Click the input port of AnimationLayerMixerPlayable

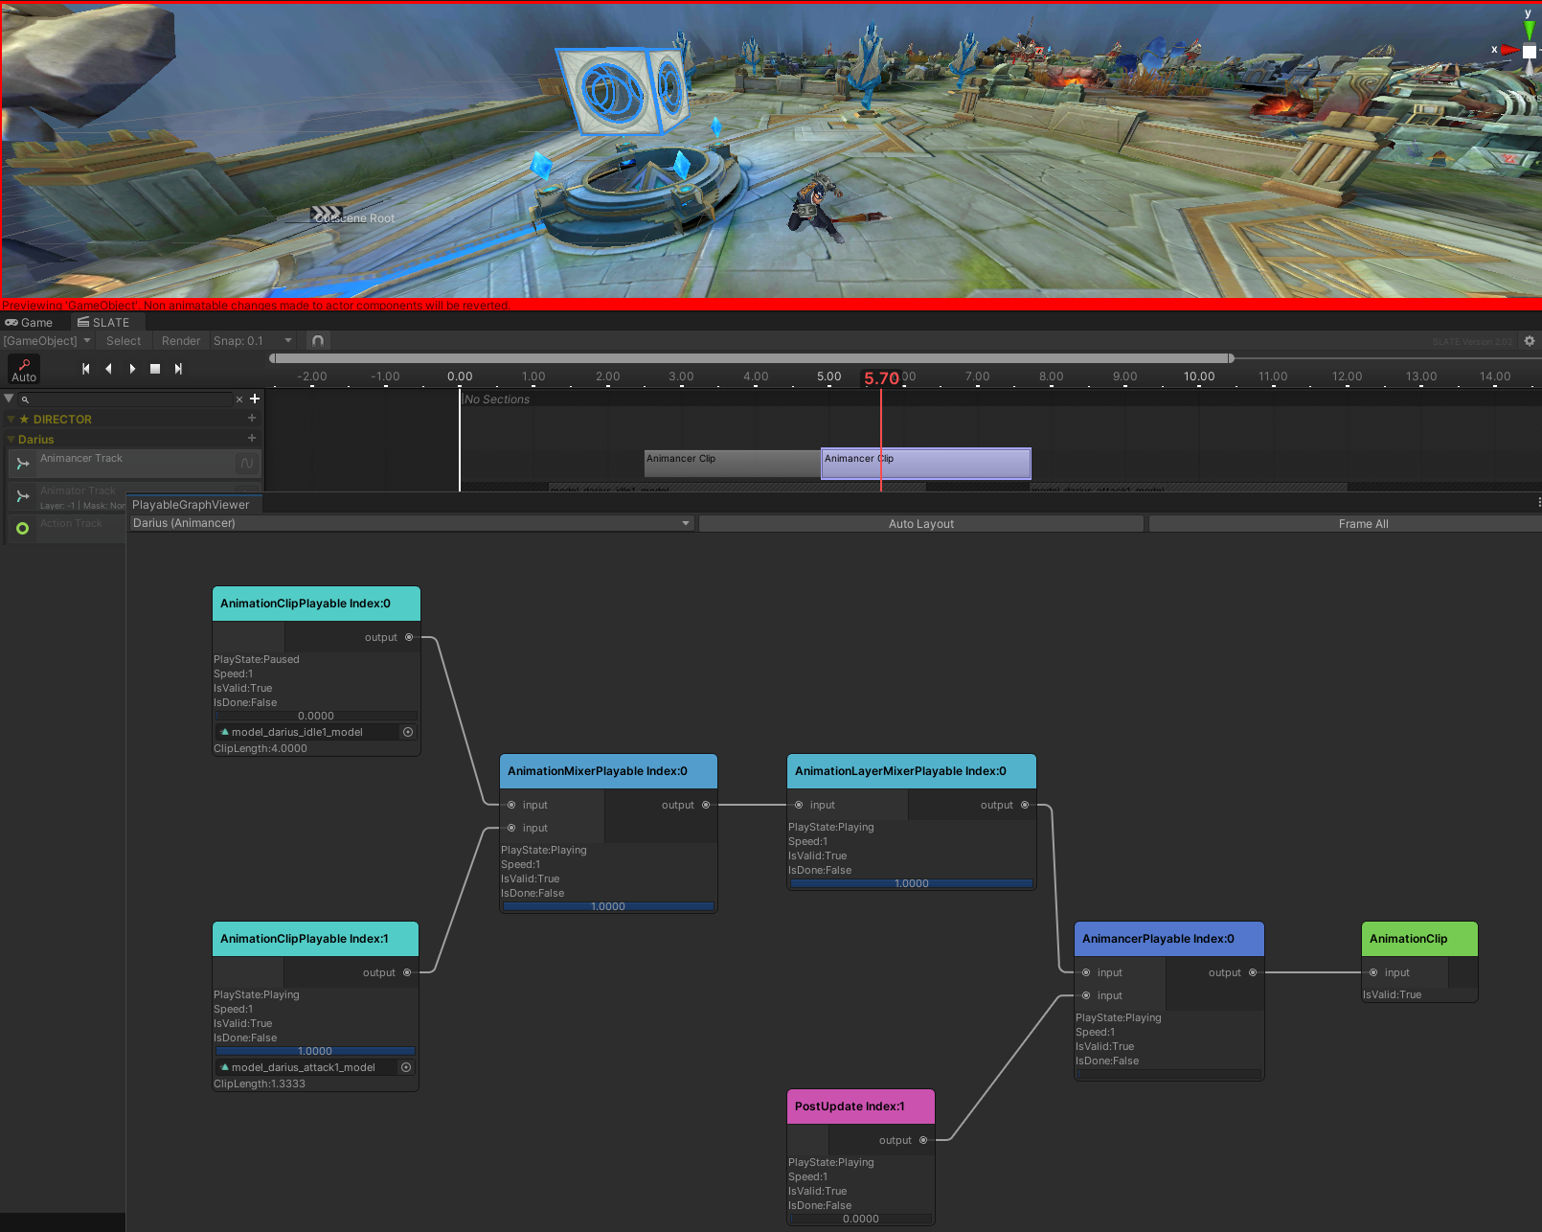pyautogui.click(x=799, y=805)
